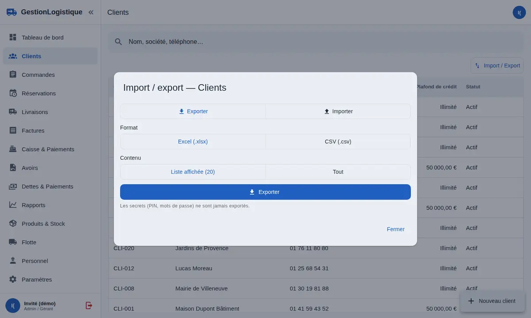
Task: Go to Factures menu item
Action: (50, 130)
